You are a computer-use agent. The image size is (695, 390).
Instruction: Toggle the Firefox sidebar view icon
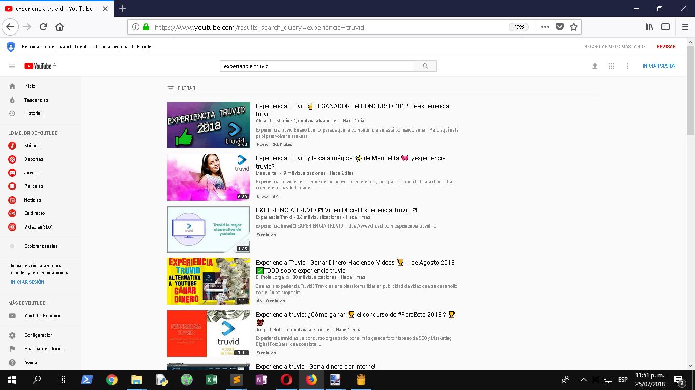point(665,27)
